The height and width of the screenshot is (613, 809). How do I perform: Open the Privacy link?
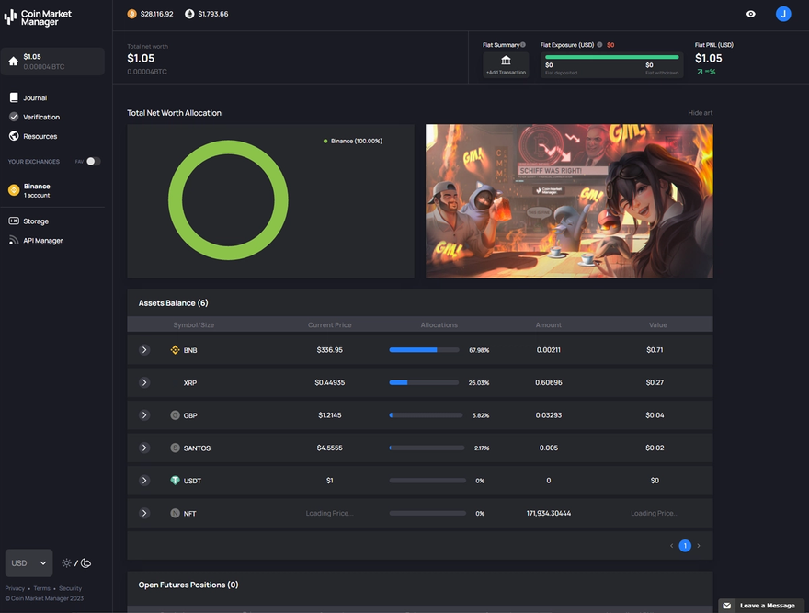coord(15,588)
